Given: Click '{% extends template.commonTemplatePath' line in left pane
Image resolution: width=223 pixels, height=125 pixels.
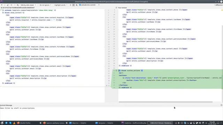Looking at the screenshot, I should pyautogui.click(x=29, y=10).
